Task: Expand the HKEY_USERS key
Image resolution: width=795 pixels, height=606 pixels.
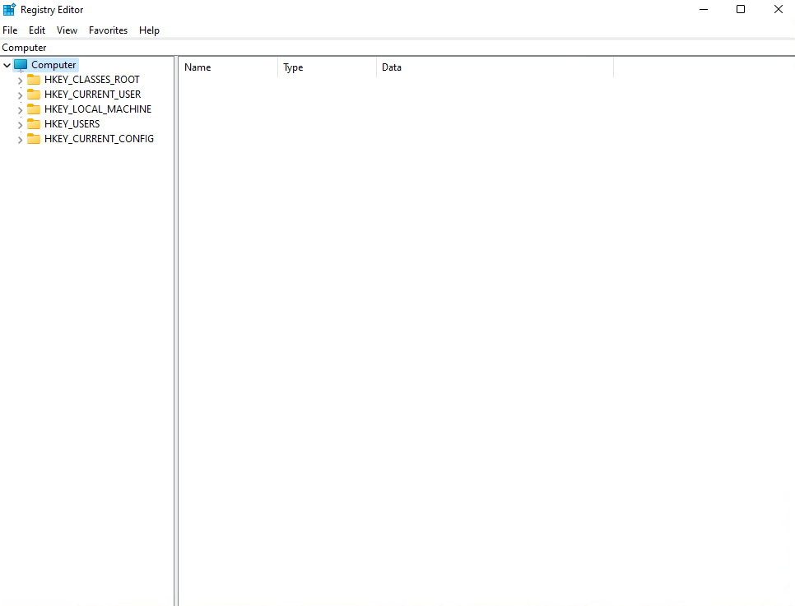Action: [x=21, y=125]
